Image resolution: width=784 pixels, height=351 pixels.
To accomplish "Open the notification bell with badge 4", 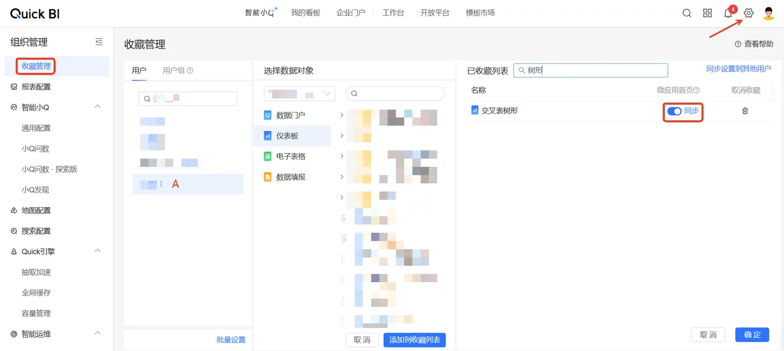I will pyautogui.click(x=728, y=13).
